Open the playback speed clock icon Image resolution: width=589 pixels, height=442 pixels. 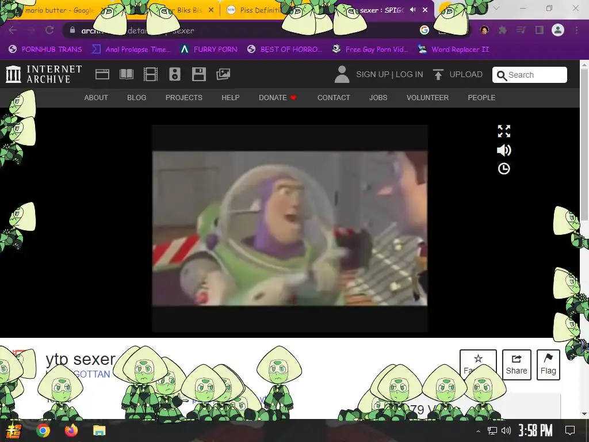[504, 169]
